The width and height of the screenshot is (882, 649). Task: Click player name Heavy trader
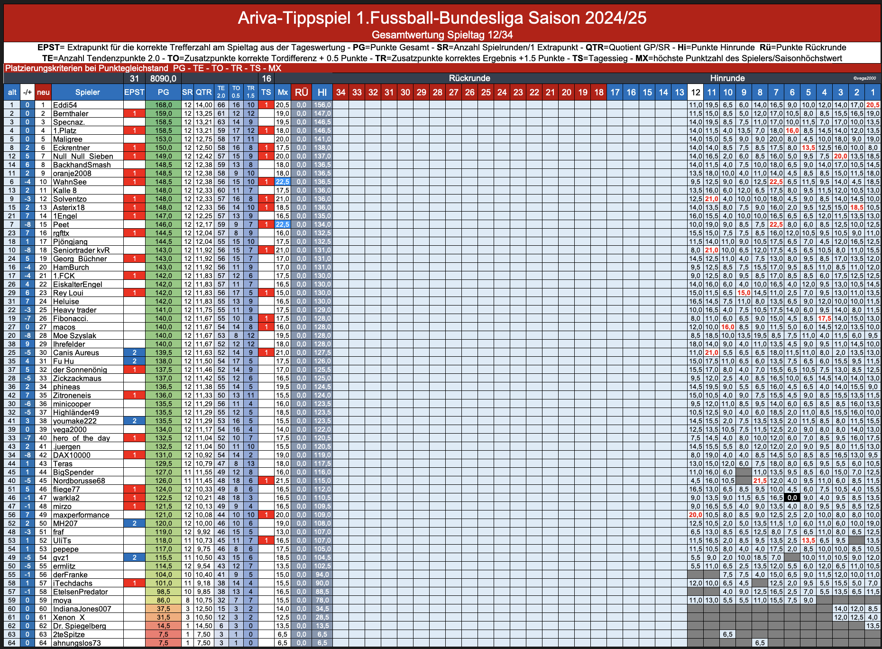coord(74,310)
